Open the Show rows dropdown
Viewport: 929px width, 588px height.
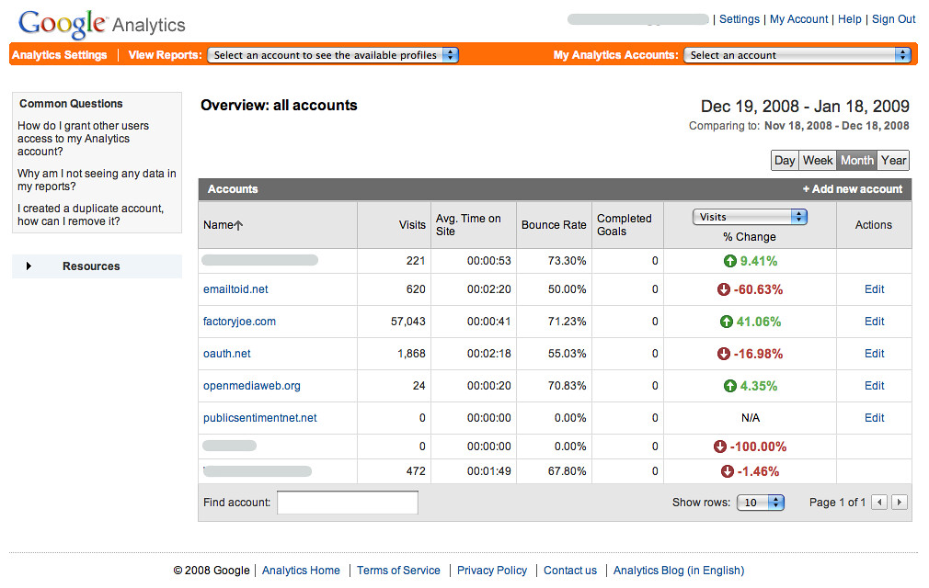point(760,503)
